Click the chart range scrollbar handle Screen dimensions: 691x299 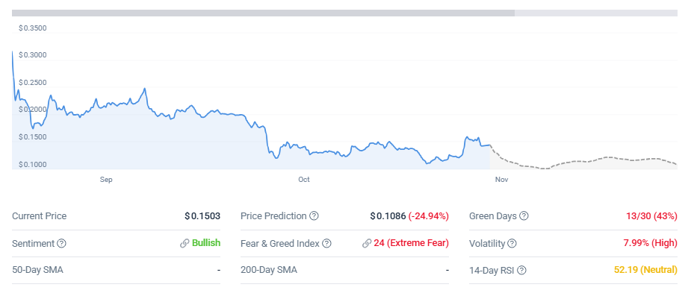pyautogui.click(x=263, y=13)
